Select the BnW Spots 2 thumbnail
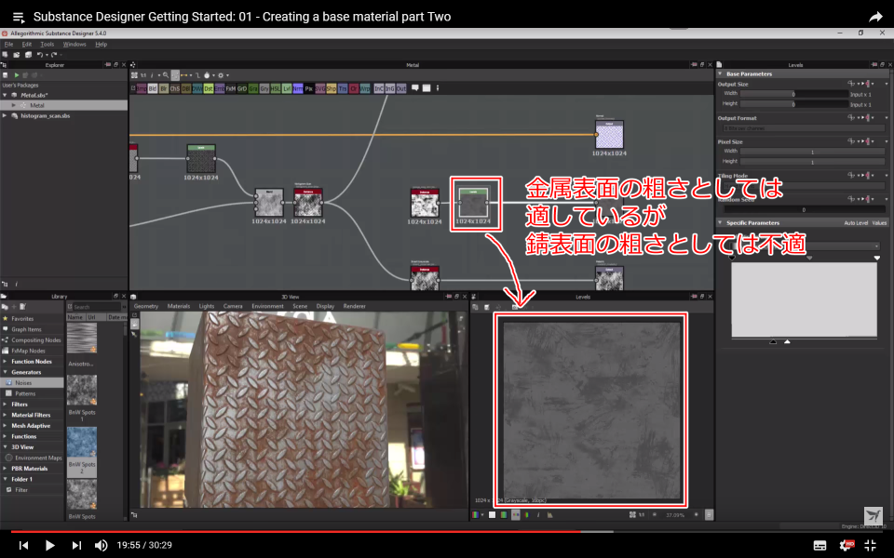Screen dimensions: 894x558 pyautogui.click(x=82, y=443)
